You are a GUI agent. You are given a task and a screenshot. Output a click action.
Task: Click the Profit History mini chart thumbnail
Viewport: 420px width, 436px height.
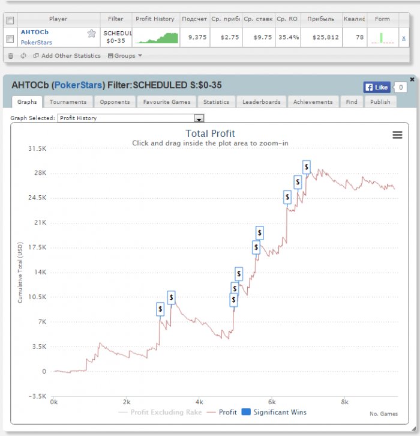(157, 38)
